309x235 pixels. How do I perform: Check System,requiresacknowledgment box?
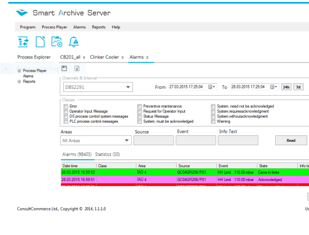point(213,111)
